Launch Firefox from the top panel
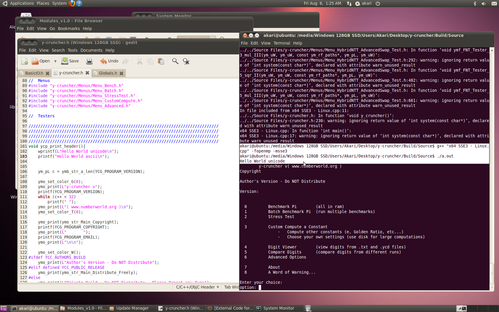This screenshot has width=499, height=312. (x=72, y=3)
